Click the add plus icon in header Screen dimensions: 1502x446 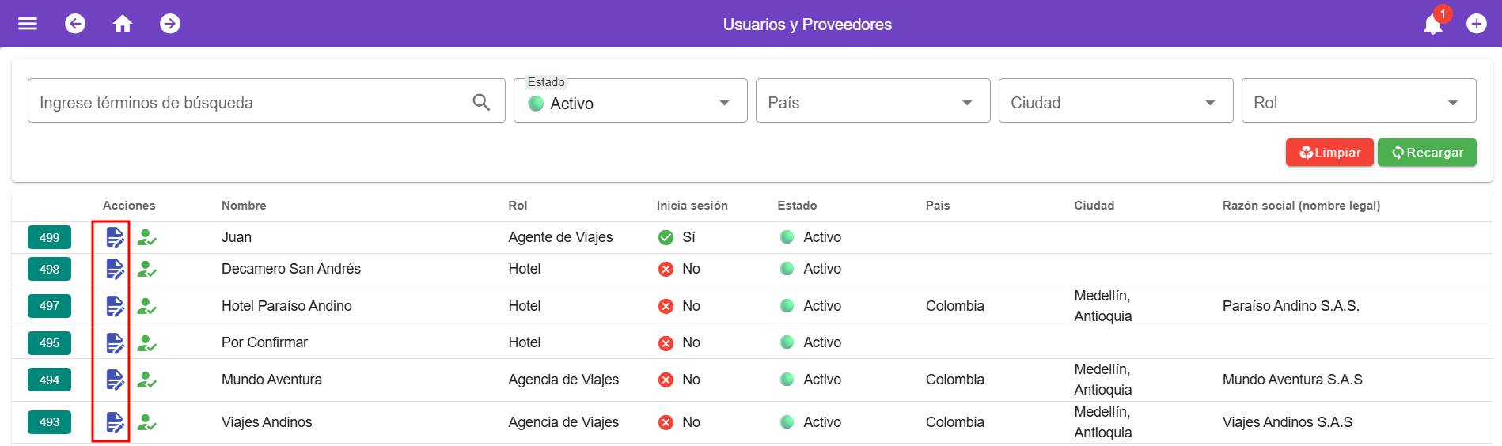(1476, 24)
